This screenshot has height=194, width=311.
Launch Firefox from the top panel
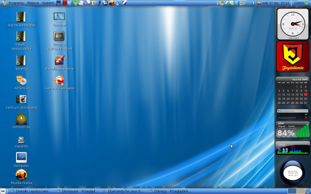click(111, 3)
